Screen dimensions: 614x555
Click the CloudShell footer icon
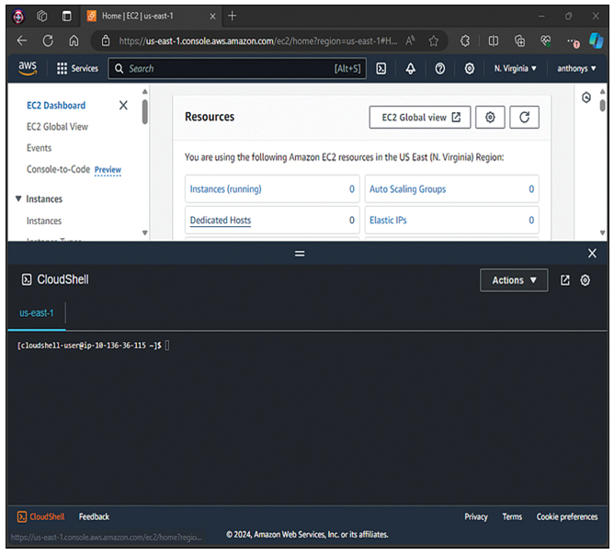[22, 516]
